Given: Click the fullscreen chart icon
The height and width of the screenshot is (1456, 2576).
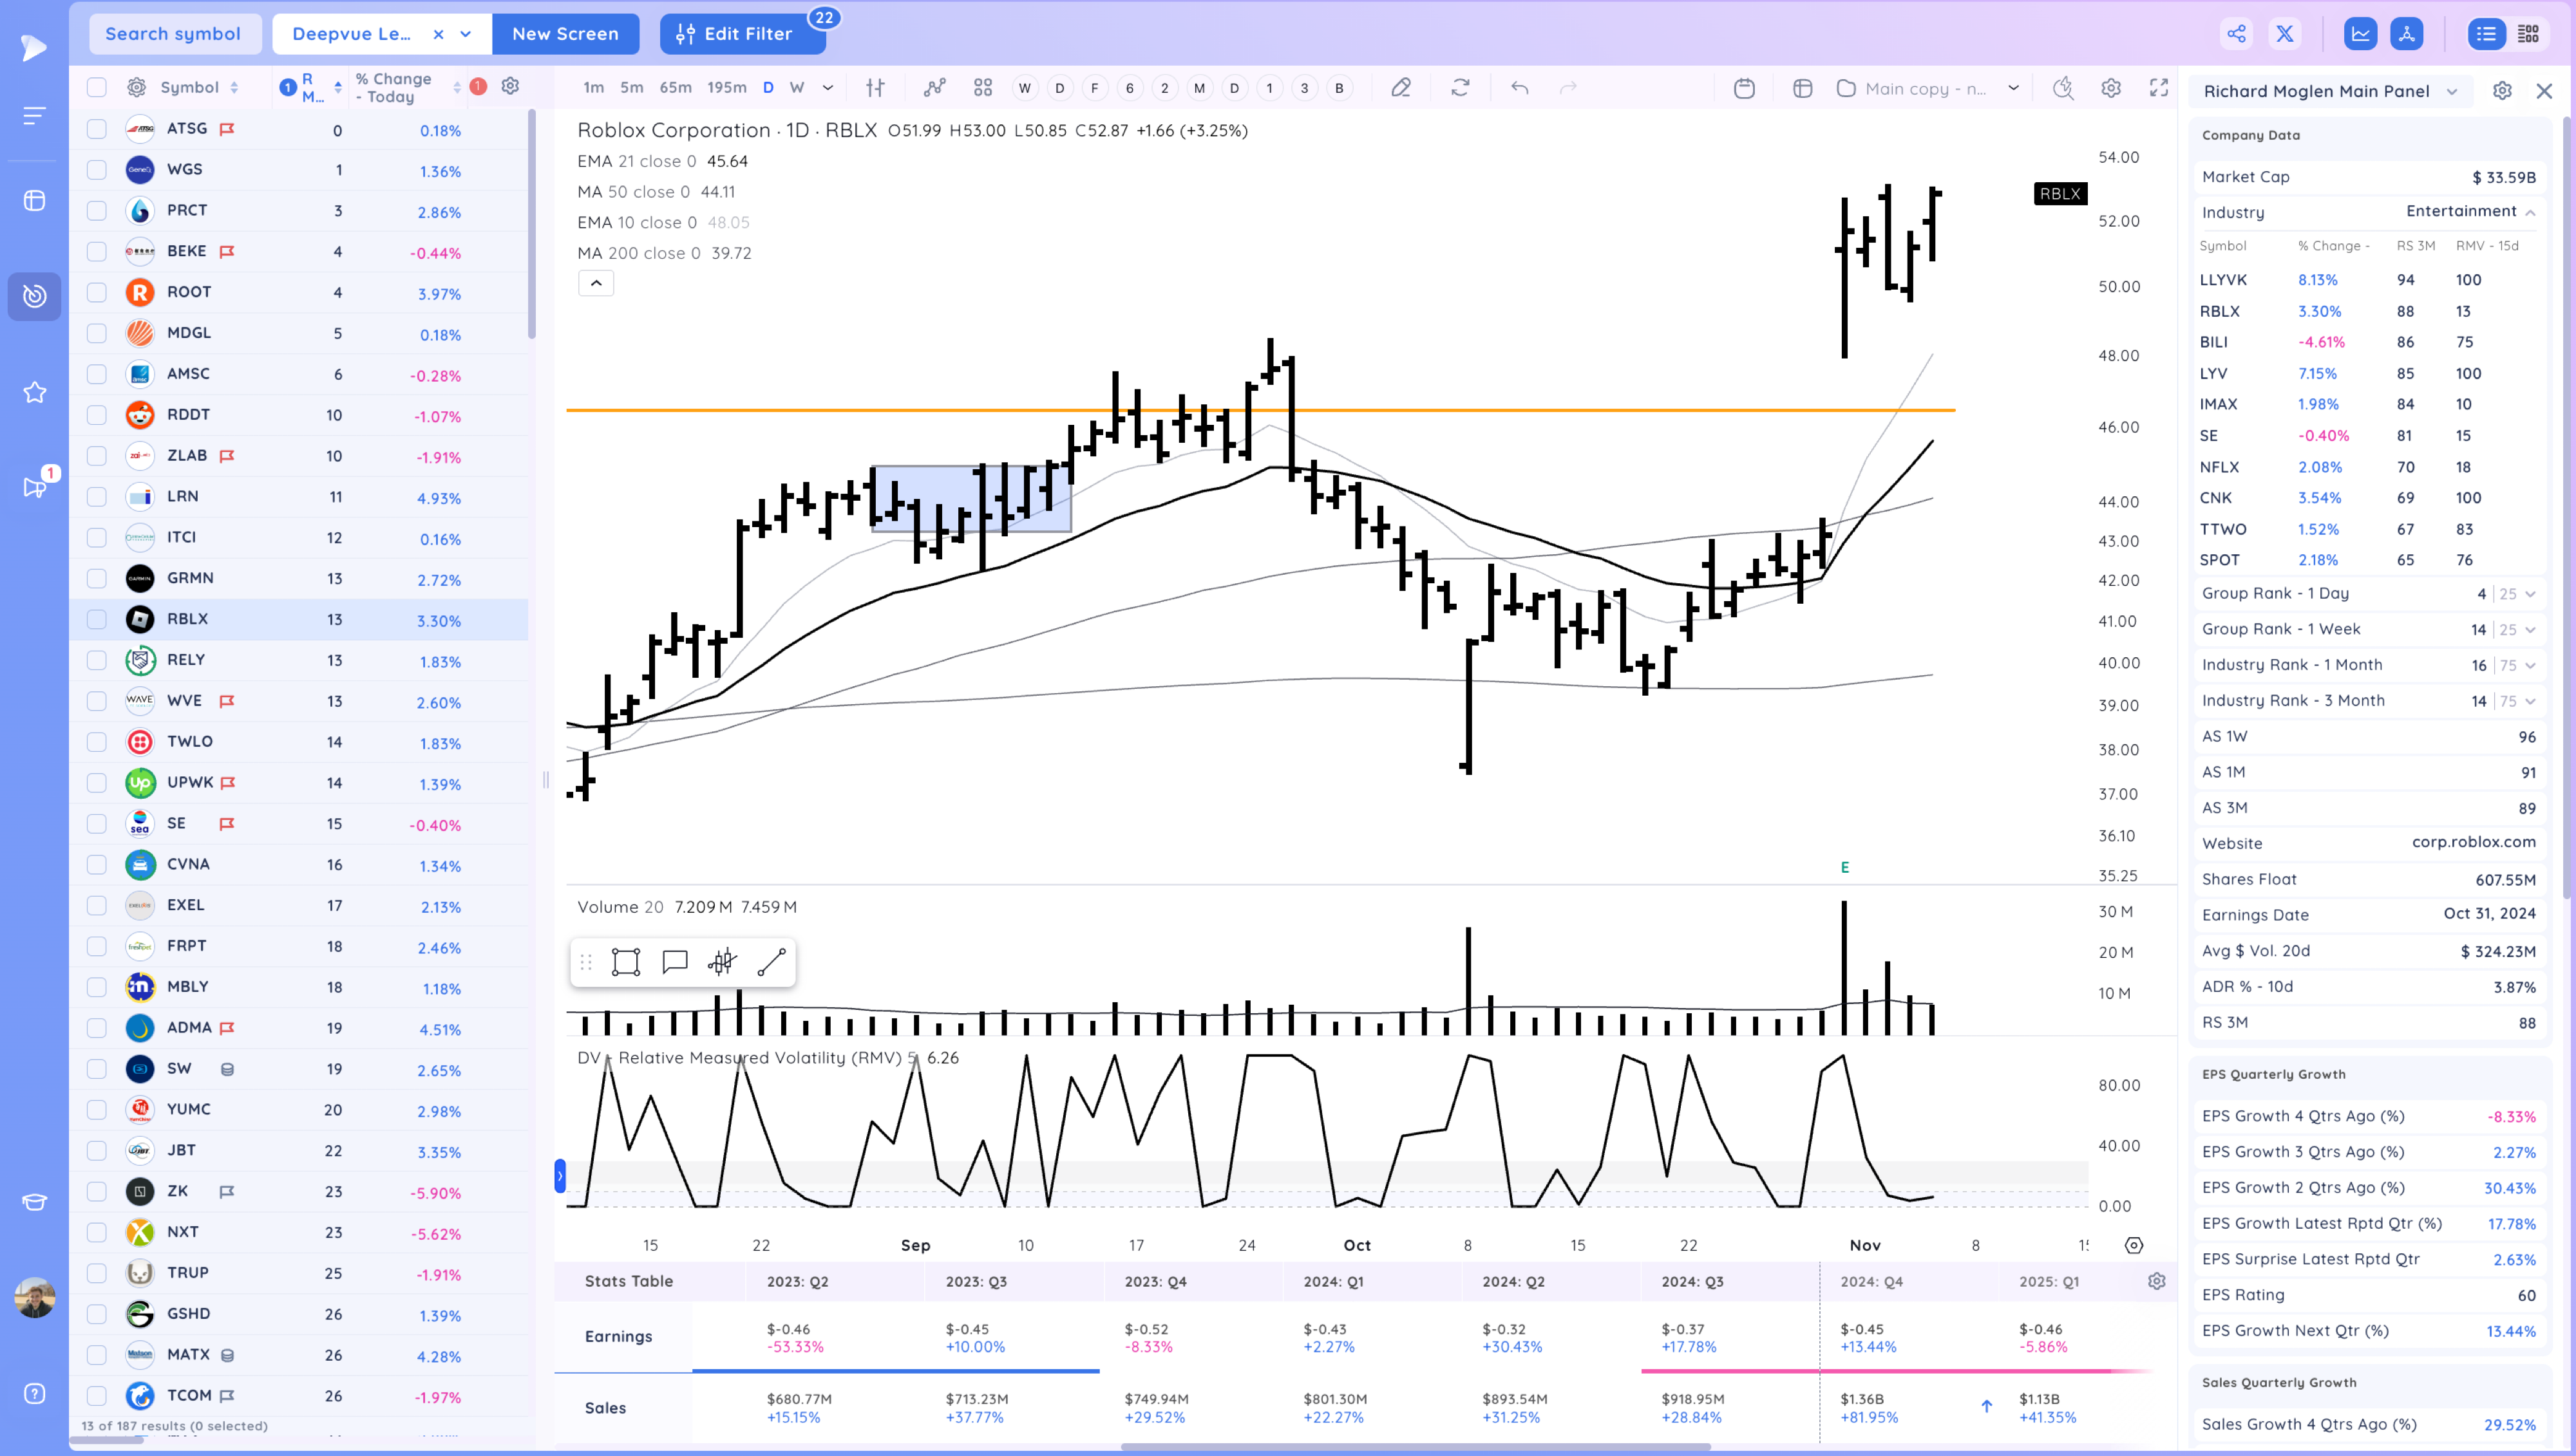Looking at the screenshot, I should click(x=2159, y=88).
